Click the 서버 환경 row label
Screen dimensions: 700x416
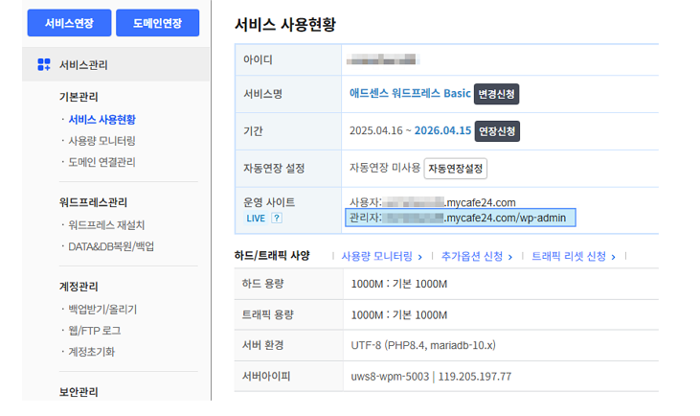pos(263,345)
